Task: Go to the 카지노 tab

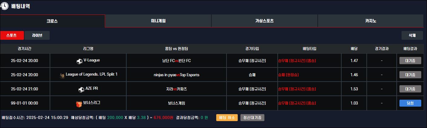Action: [370, 21]
